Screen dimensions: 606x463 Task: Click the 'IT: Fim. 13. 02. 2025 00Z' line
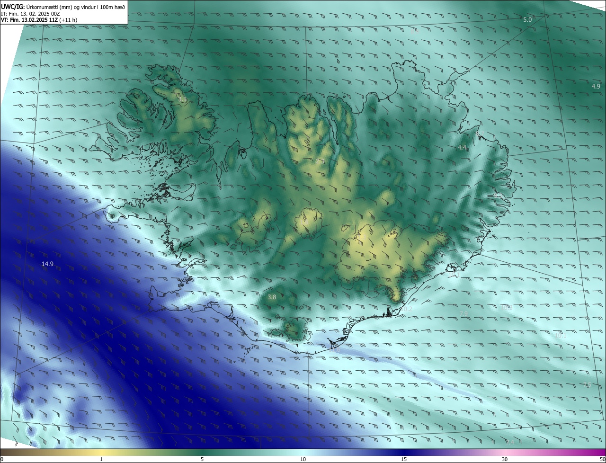30,13
